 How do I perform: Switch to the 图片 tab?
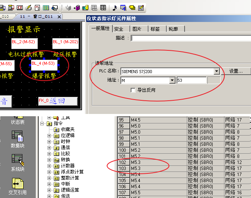(137, 29)
